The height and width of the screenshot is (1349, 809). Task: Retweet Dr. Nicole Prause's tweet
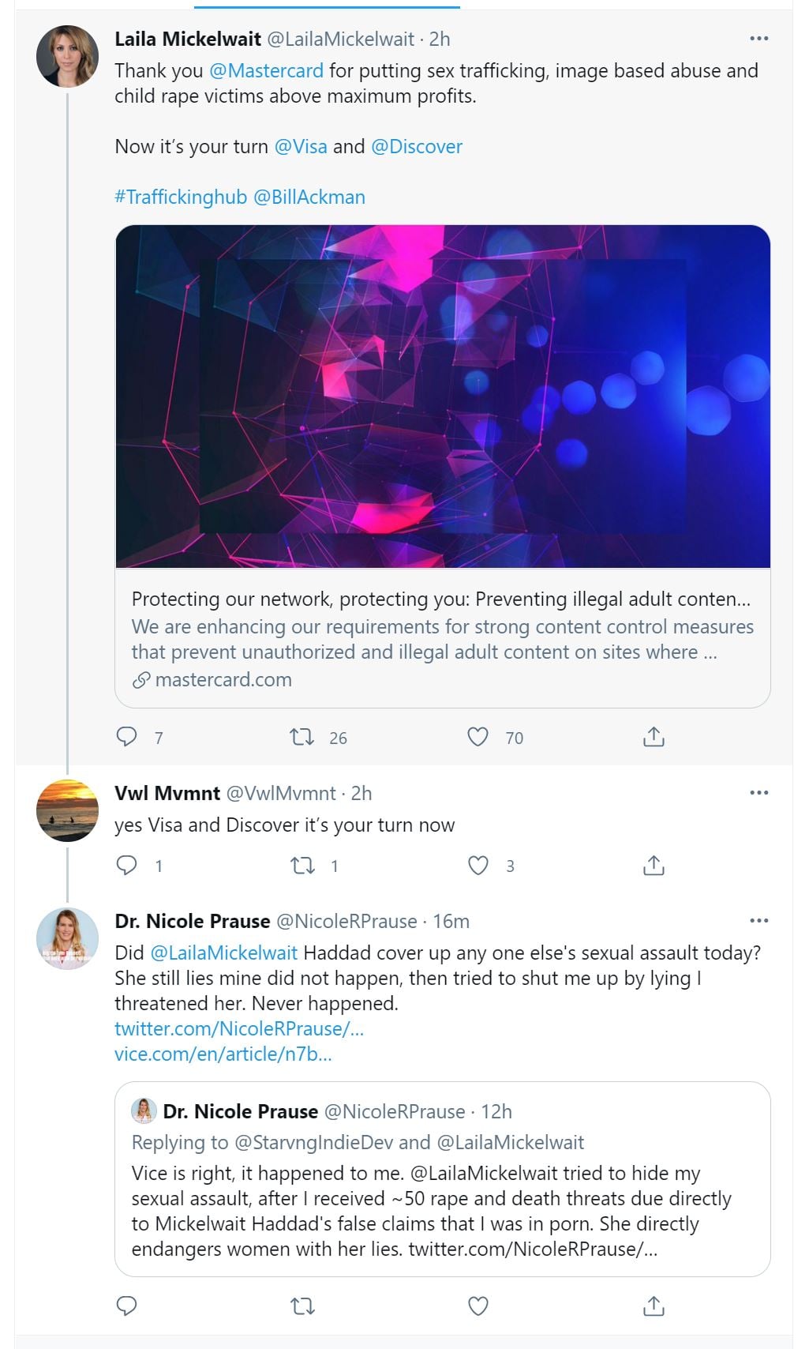click(302, 1306)
